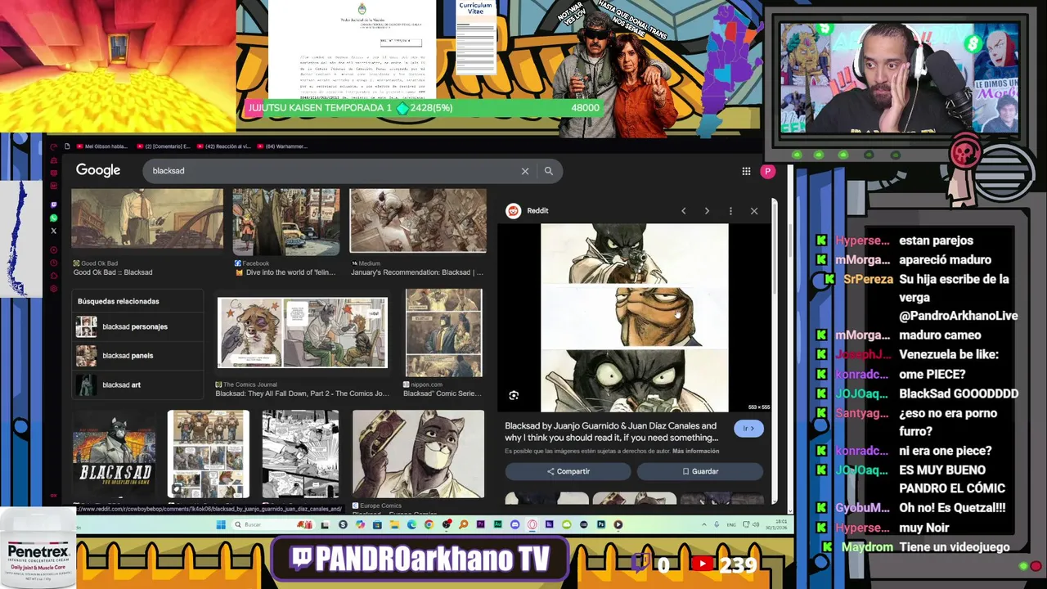The width and height of the screenshot is (1047, 589).
Task: Open the three-dot menu in image preview
Action: 730,211
